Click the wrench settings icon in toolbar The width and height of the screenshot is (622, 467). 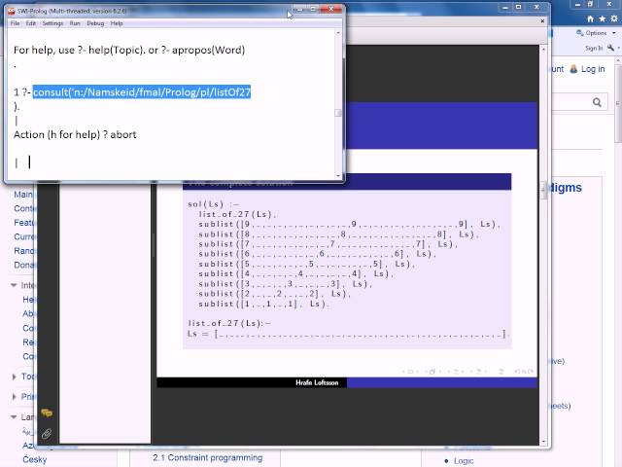[x=611, y=48]
